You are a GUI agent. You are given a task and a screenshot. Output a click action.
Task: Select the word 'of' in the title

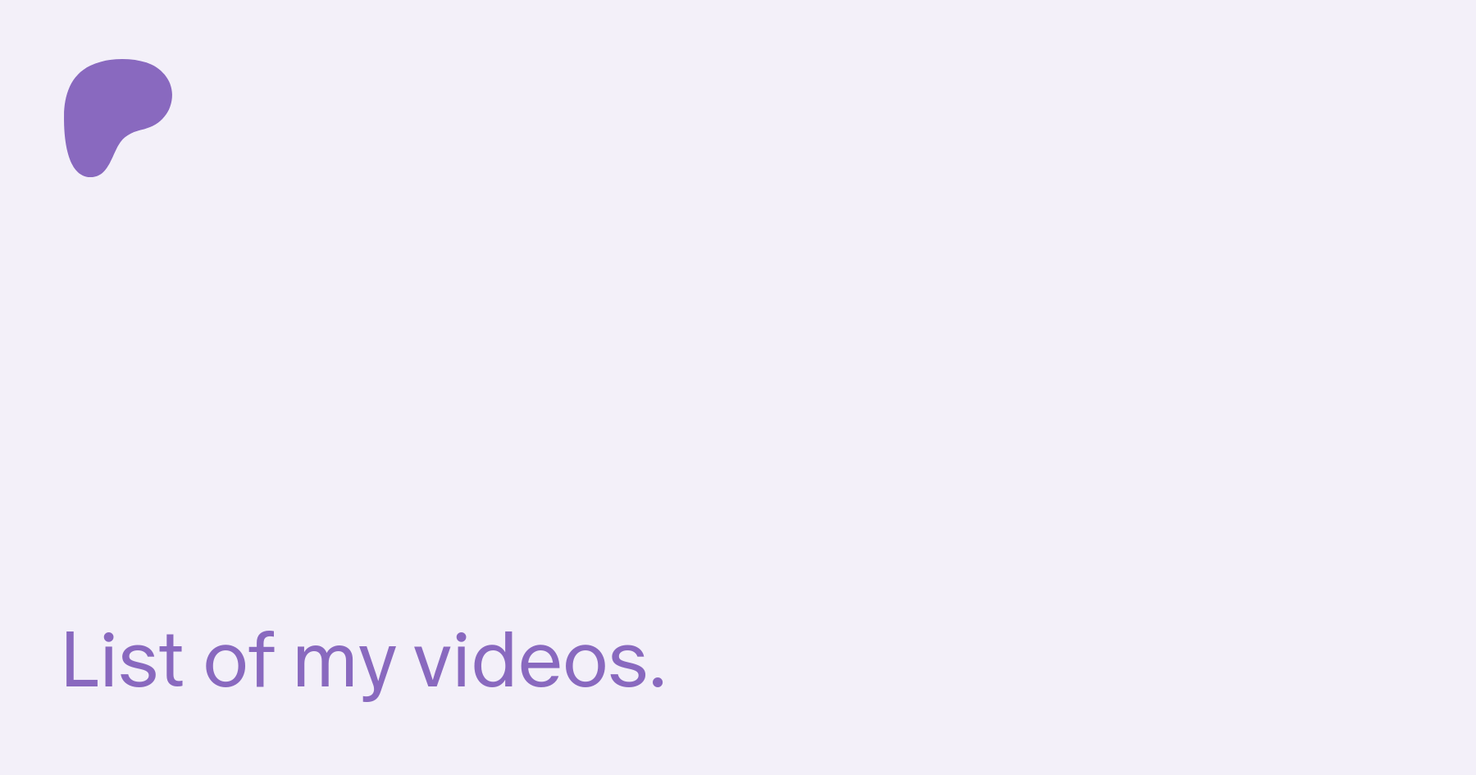(239, 660)
